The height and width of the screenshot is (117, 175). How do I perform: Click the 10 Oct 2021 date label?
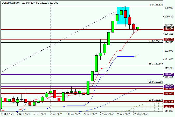click(7, 114)
